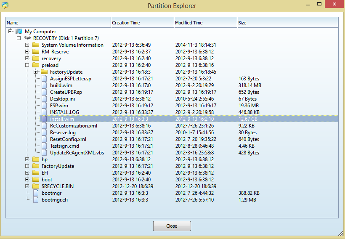The height and width of the screenshot is (239, 345).
Task: Collapse the preload folder node
Action: pos(27,65)
